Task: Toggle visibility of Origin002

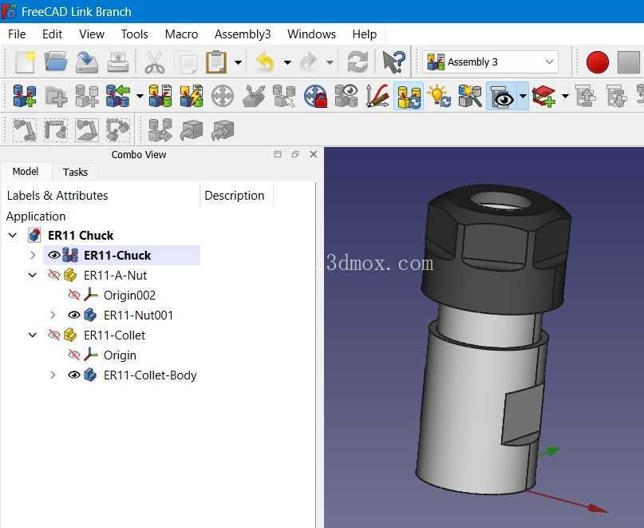Action: coord(73,295)
